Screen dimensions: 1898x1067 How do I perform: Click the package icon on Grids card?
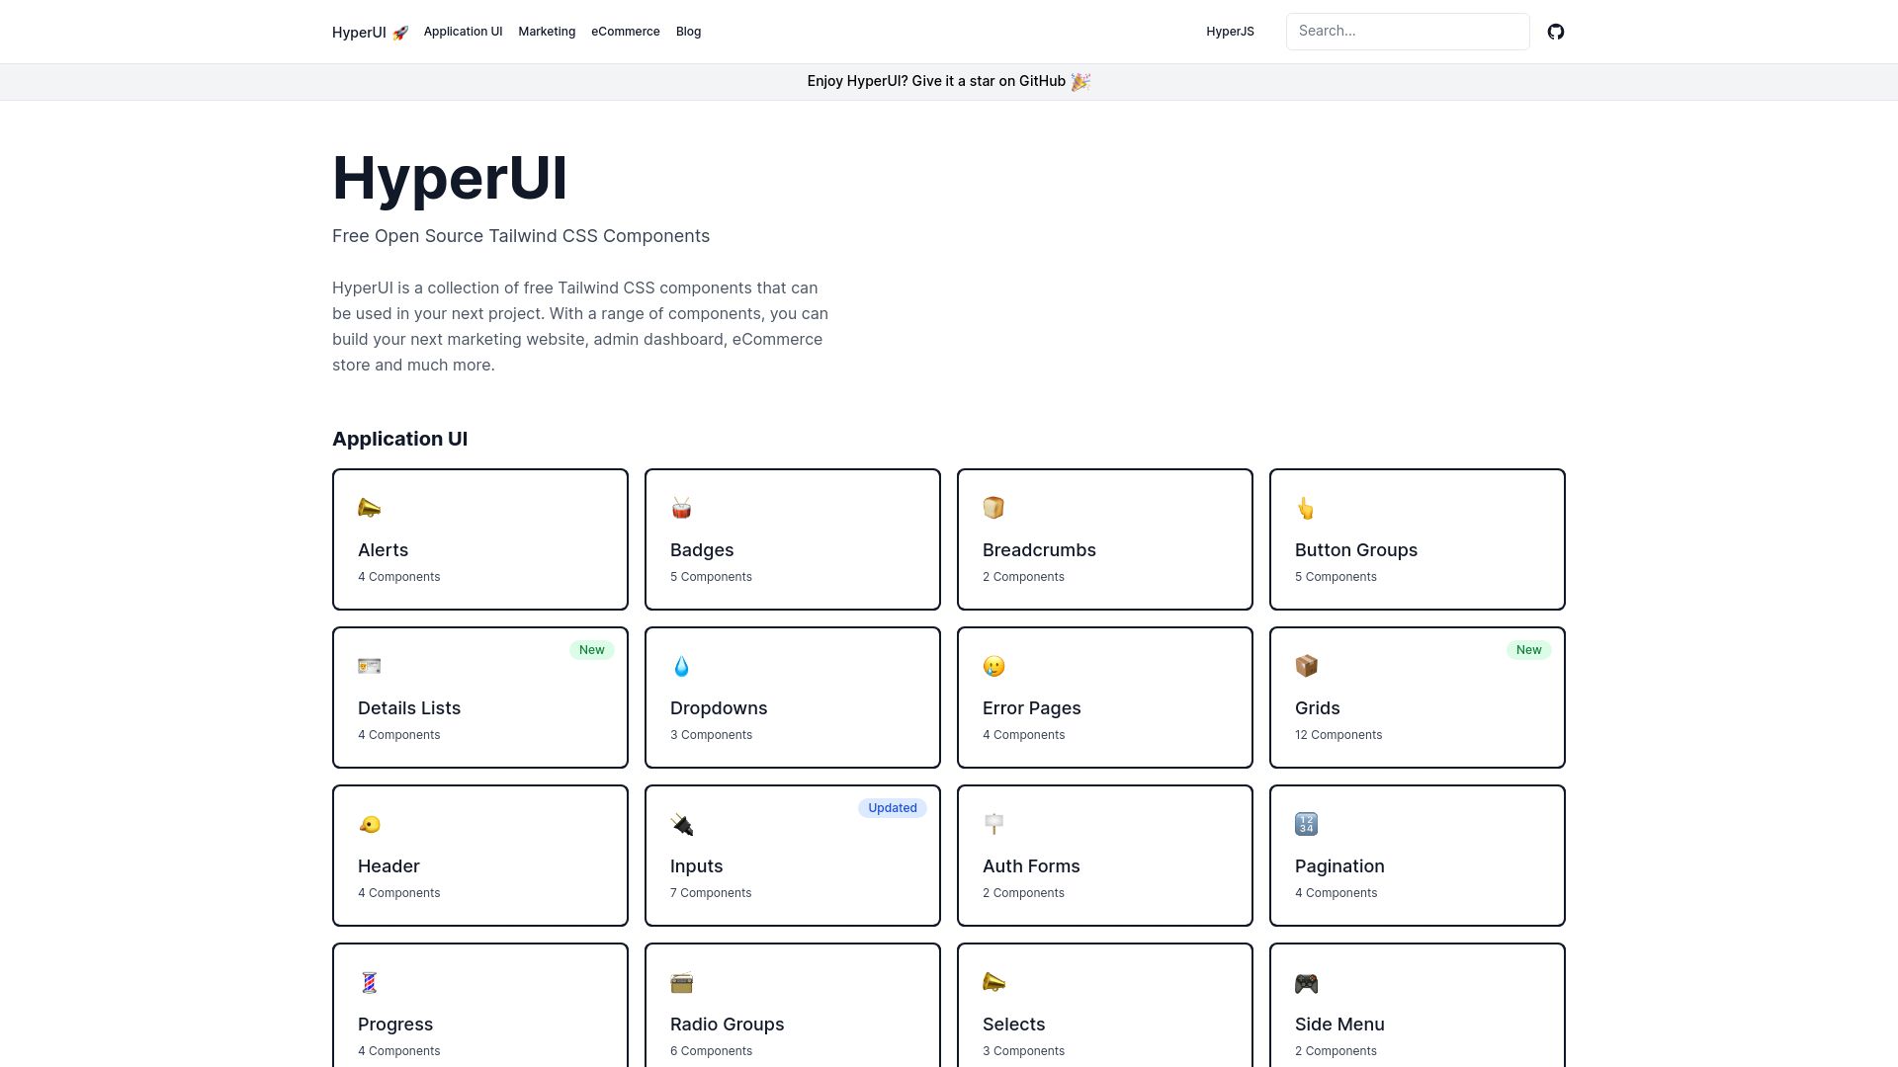[1306, 666]
